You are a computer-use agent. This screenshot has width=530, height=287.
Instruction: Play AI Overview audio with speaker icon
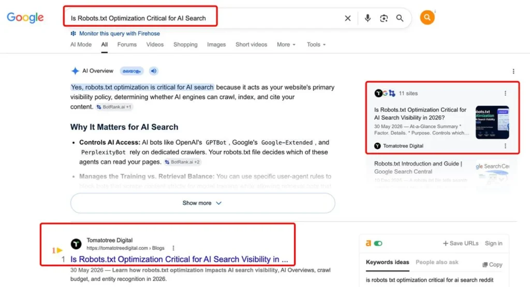(x=153, y=71)
